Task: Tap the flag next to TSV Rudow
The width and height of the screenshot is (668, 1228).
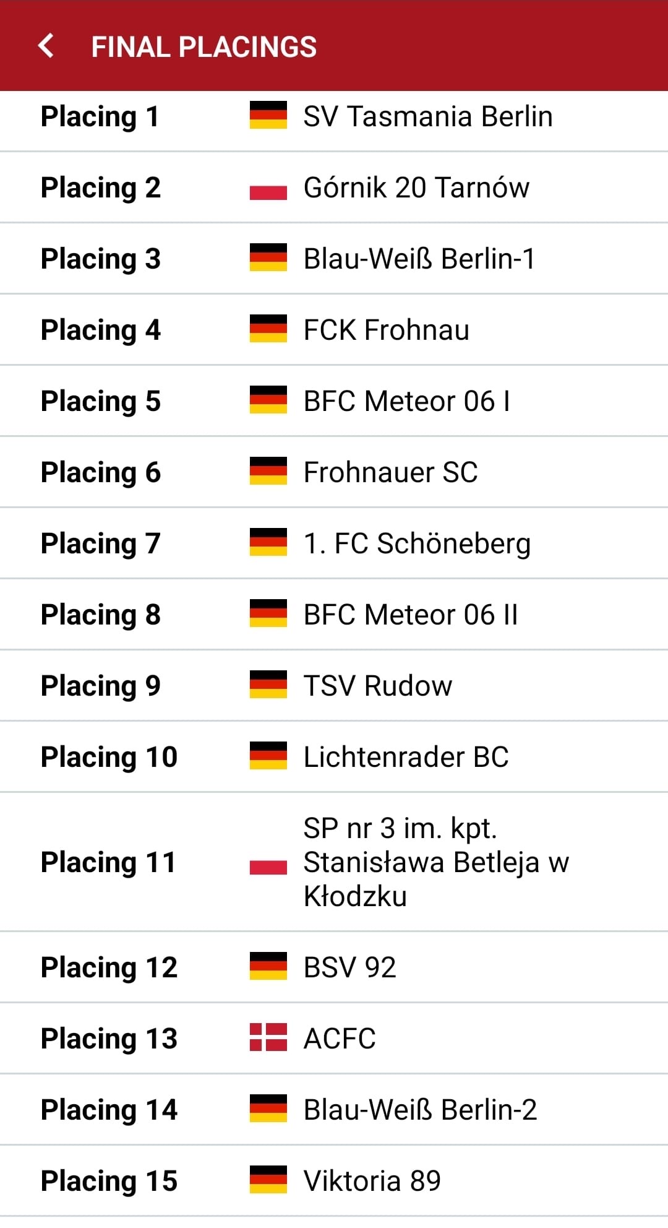Action: point(268,685)
